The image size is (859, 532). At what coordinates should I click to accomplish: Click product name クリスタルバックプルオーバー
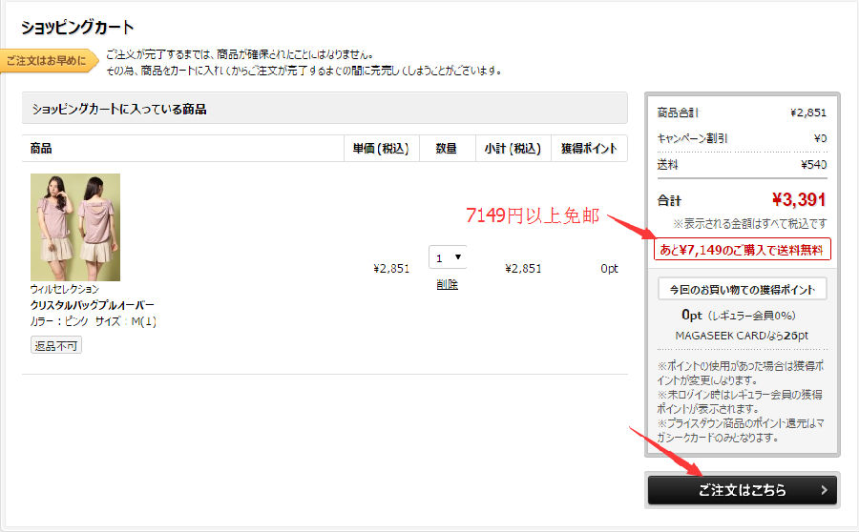[x=92, y=305]
